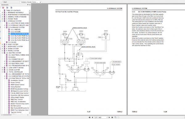185x119 pixels.
Task: Select the Tag-Line Control bookmark
Action: [16, 112]
